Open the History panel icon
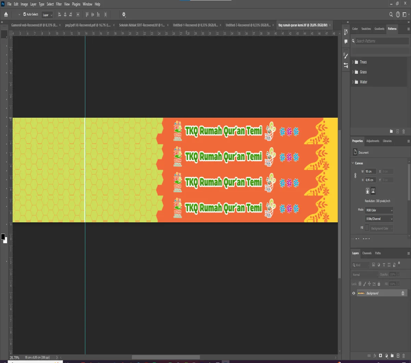Viewport: 411px width, 363px height. (x=346, y=32)
